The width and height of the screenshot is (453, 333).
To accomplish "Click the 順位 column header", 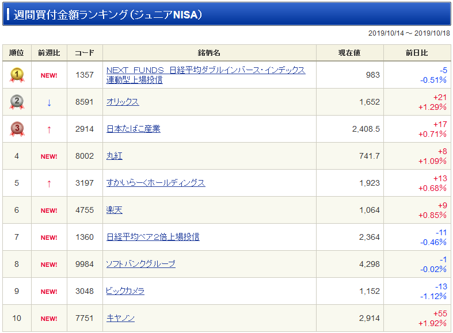I will coord(17,53).
